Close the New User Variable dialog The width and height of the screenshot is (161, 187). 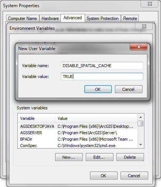pyautogui.click(x=138, y=47)
